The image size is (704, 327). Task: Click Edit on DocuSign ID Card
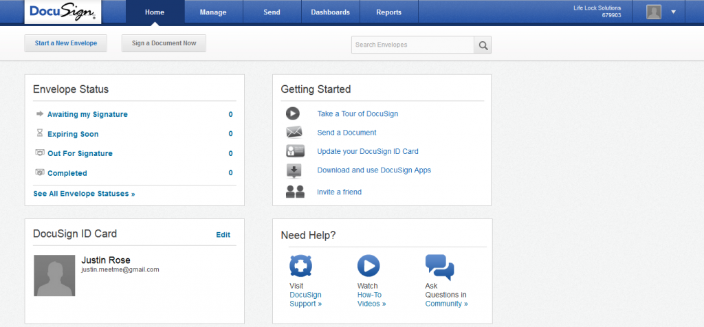(x=223, y=234)
